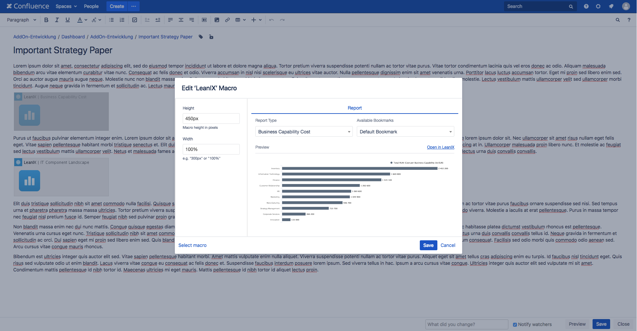
Task: Select the Business Capability Cost macro placeholder
Action: pyautogui.click(x=61, y=112)
